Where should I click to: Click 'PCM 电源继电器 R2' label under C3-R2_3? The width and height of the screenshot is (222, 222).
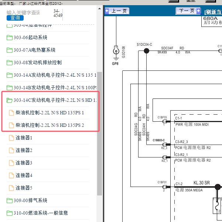coord(193,148)
